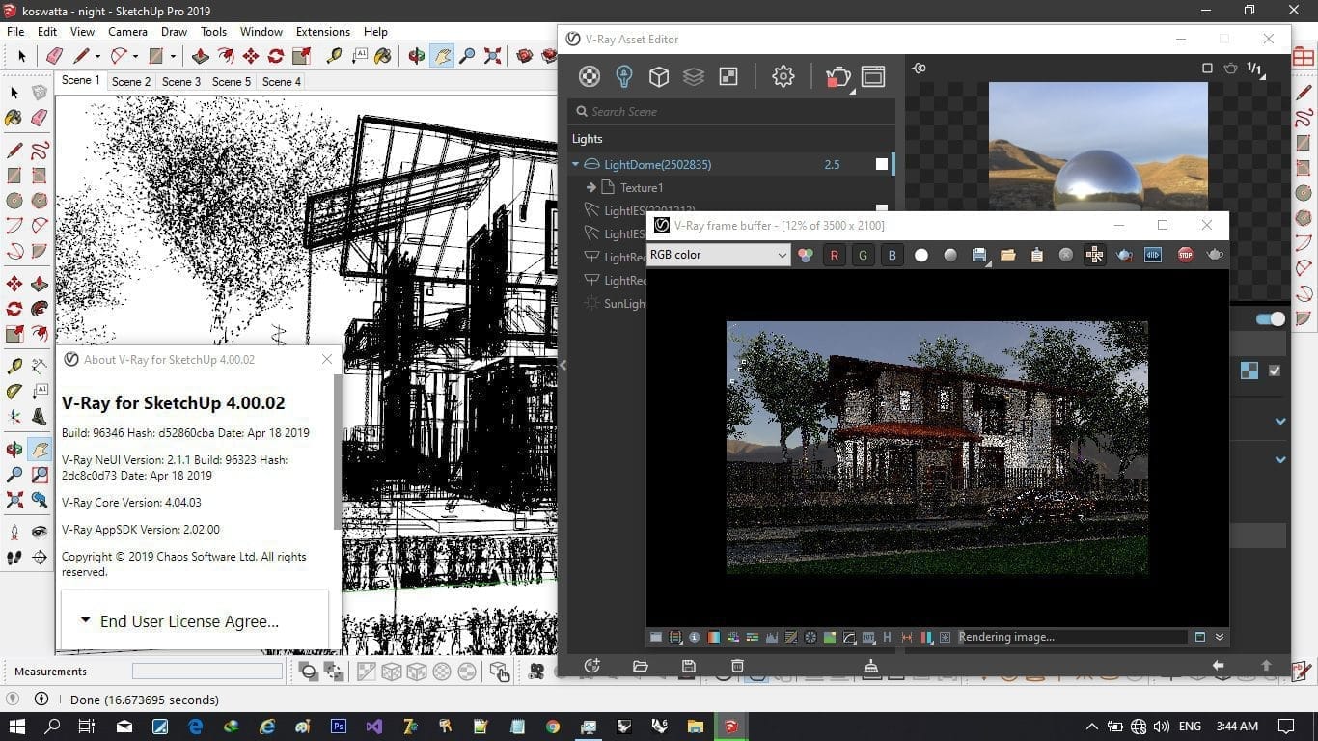
Task: Open Photoshop from Windows taskbar
Action: pos(339,726)
